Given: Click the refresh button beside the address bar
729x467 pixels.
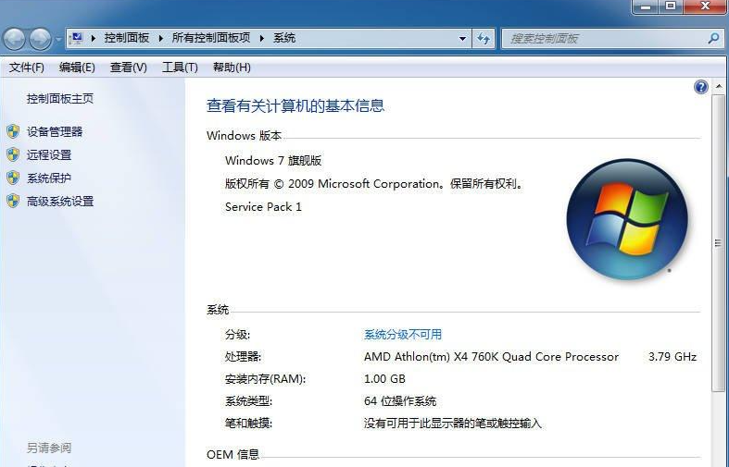Looking at the screenshot, I should point(484,39).
